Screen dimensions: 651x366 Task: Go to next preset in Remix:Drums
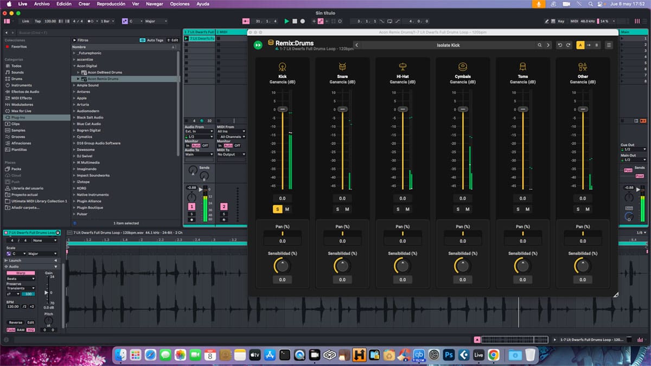click(548, 45)
